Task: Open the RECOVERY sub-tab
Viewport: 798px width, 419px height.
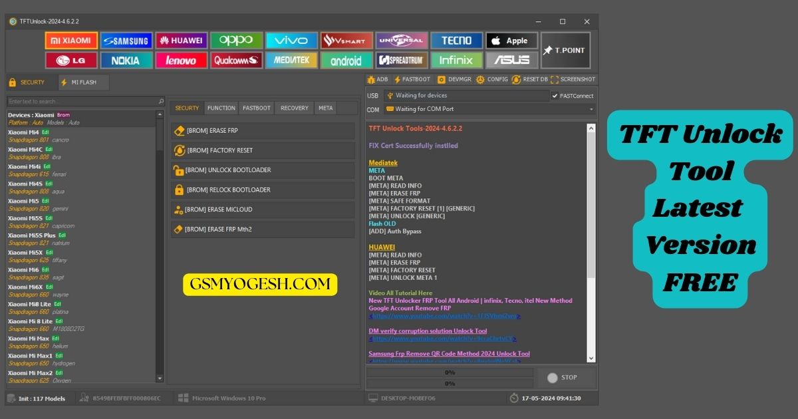Action: tap(295, 108)
